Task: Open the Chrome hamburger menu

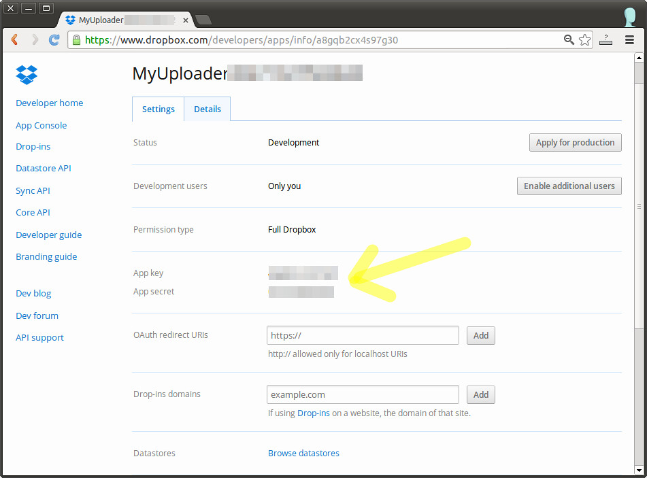Action: pyautogui.click(x=629, y=40)
